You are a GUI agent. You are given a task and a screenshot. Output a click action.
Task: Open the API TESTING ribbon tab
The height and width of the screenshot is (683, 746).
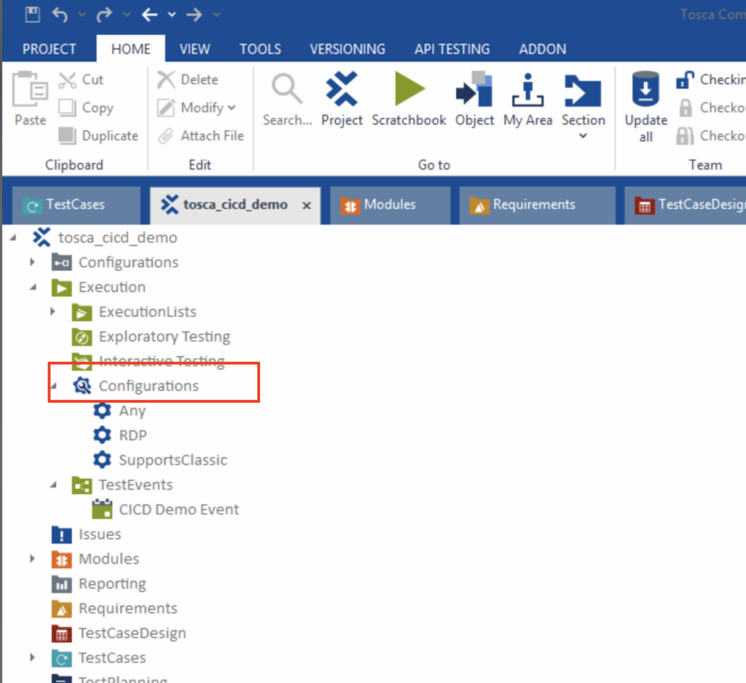pyautogui.click(x=452, y=49)
